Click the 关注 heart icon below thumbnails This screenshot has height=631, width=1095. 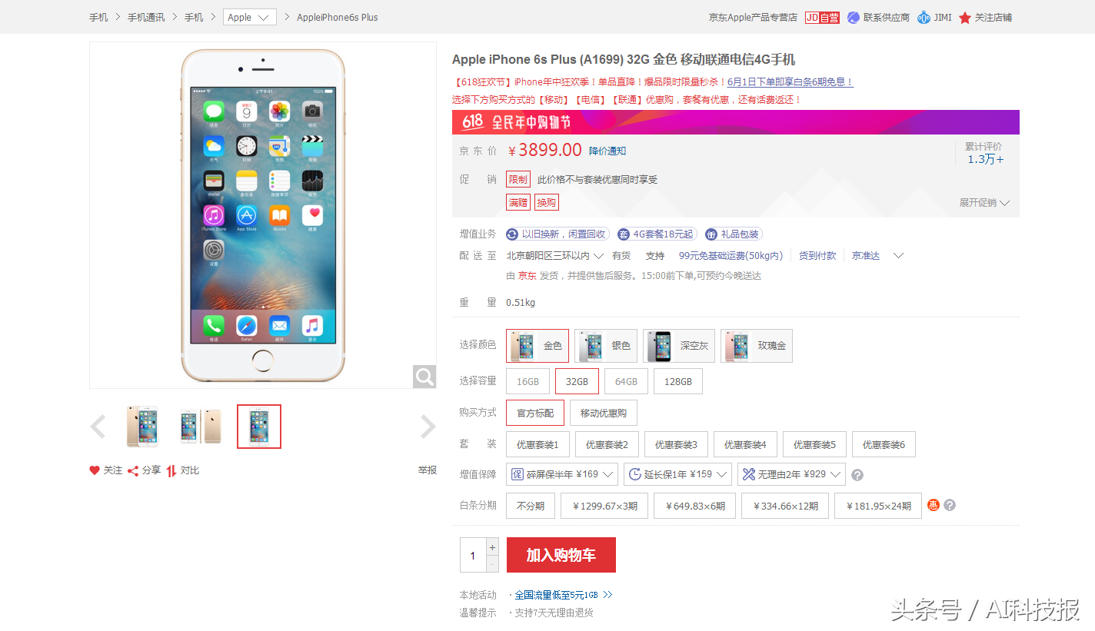(x=95, y=470)
